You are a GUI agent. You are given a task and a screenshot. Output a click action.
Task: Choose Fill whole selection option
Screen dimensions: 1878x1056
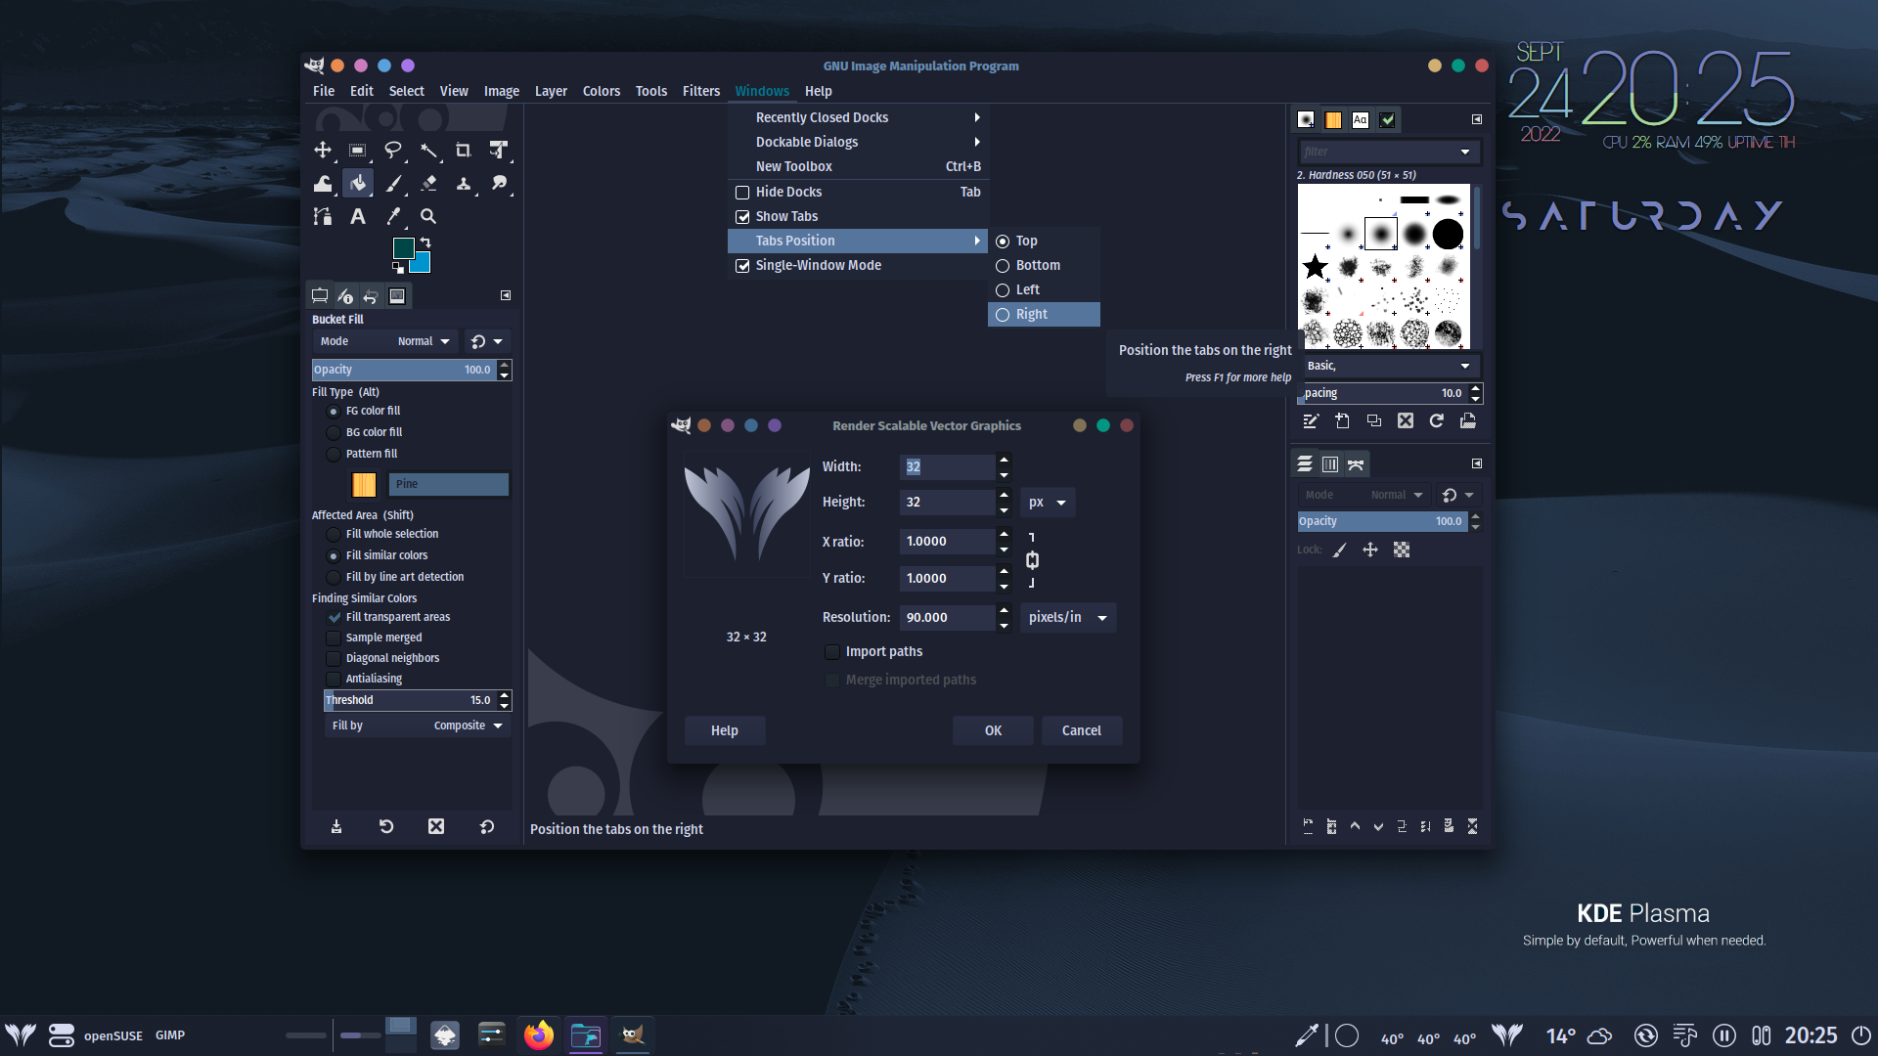click(334, 534)
